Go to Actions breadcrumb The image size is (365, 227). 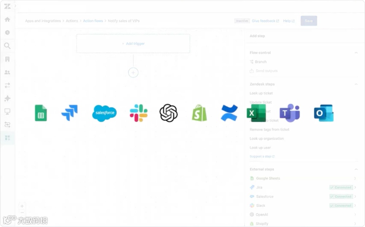tap(72, 21)
